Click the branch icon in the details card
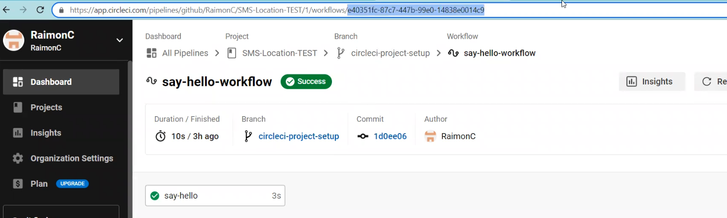This screenshot has width=727, height=218. [x=248, y=136]
